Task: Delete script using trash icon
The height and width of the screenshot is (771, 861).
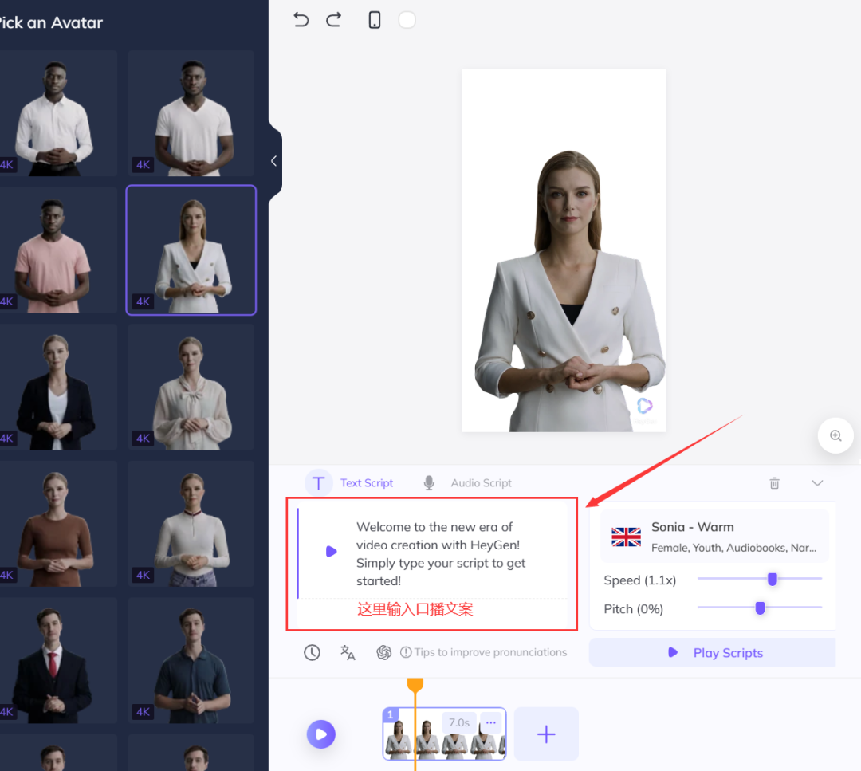Action: [x=774, y=483]
